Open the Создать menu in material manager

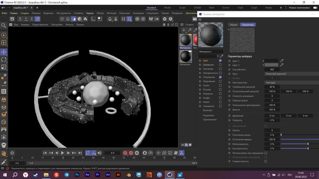pyautogui.click(x=190, y=25)
